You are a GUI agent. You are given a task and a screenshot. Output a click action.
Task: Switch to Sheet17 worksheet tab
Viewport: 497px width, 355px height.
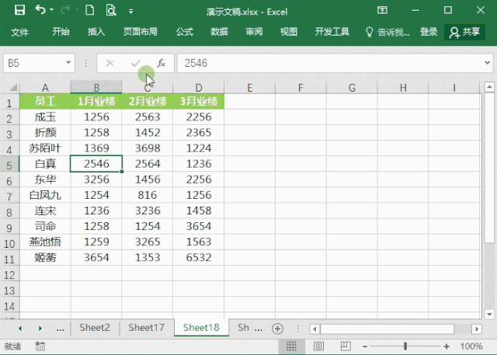pyautogui.click(x=147, y=328)
